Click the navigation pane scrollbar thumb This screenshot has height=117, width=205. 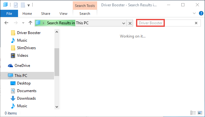coord(57,62)
